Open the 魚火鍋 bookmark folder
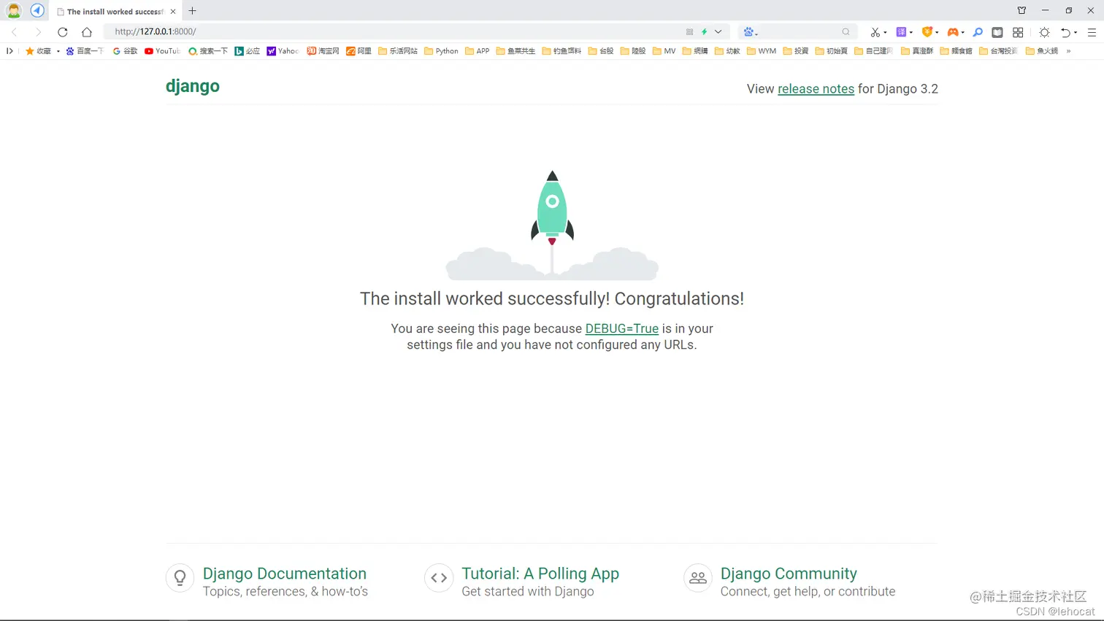This screenshot has height=621, width=1104. 1042,51
